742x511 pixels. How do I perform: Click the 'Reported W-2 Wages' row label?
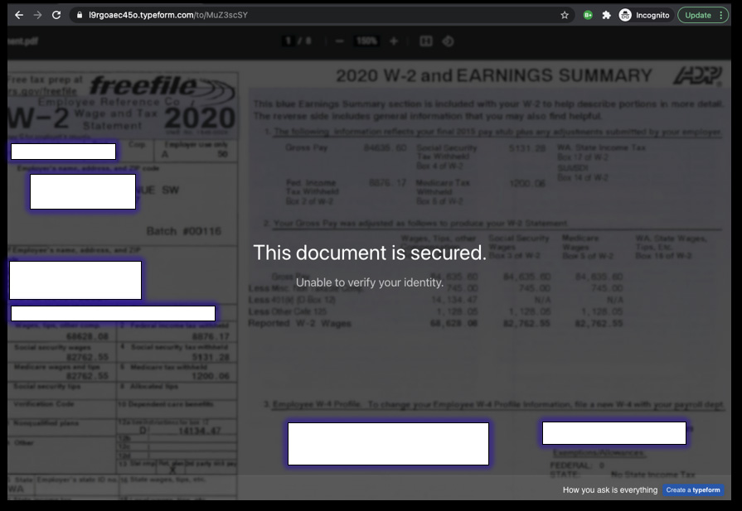[x=299, y=323]
